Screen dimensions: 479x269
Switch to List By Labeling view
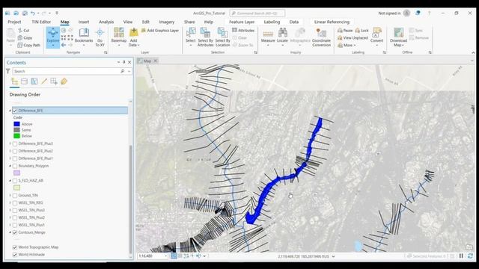[x=64, y=81]
